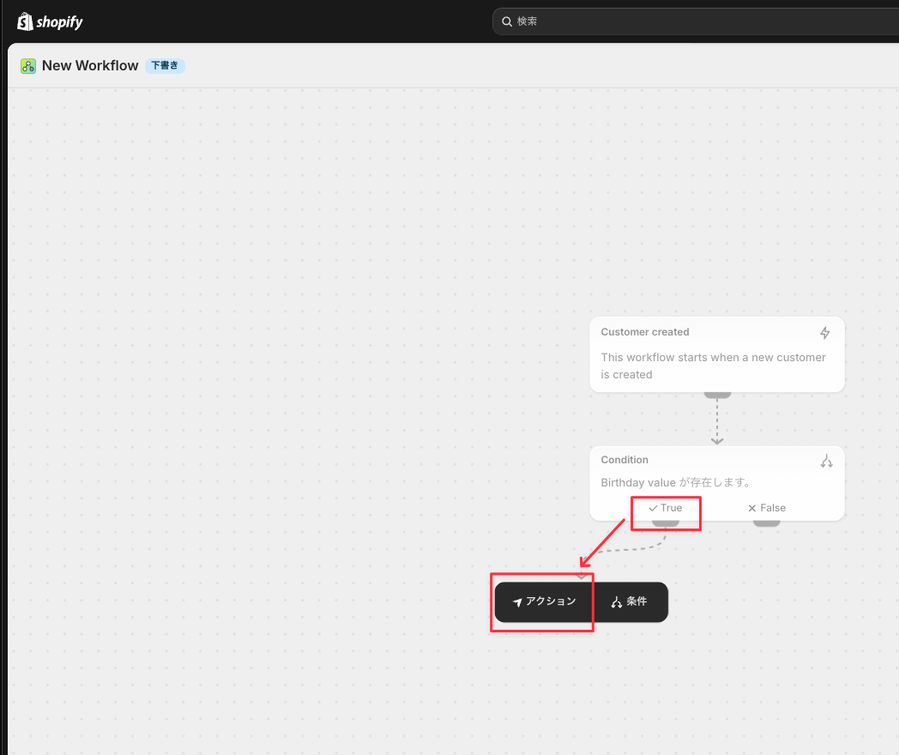Click the Shopify bag logo icon
899x755 pixels.
click(25, 21)
